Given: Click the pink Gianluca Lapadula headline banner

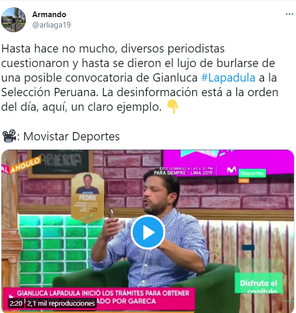Looking at the screenshot, I should click(x=99, y=298).
